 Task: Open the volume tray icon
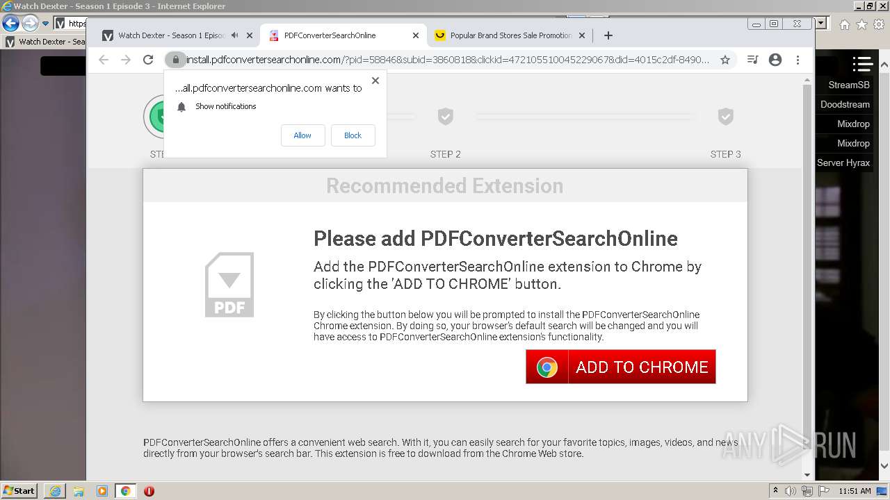[791, 491]
